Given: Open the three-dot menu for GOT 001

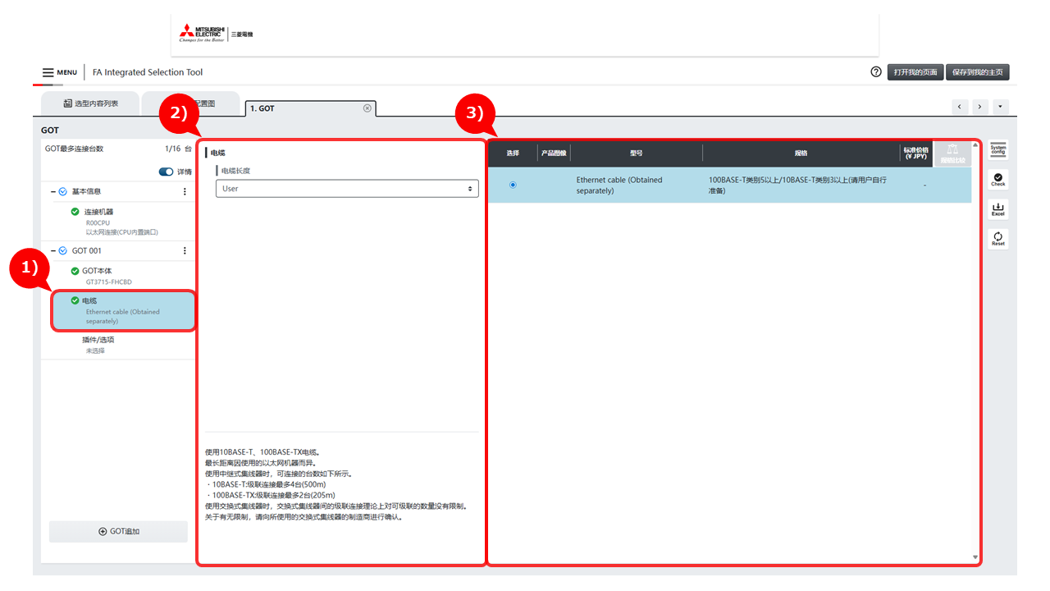Looking at the screenshot, I should point(185,250).
